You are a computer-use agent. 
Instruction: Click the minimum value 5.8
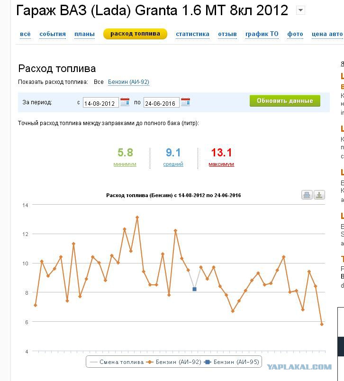[x=126, y=153]
